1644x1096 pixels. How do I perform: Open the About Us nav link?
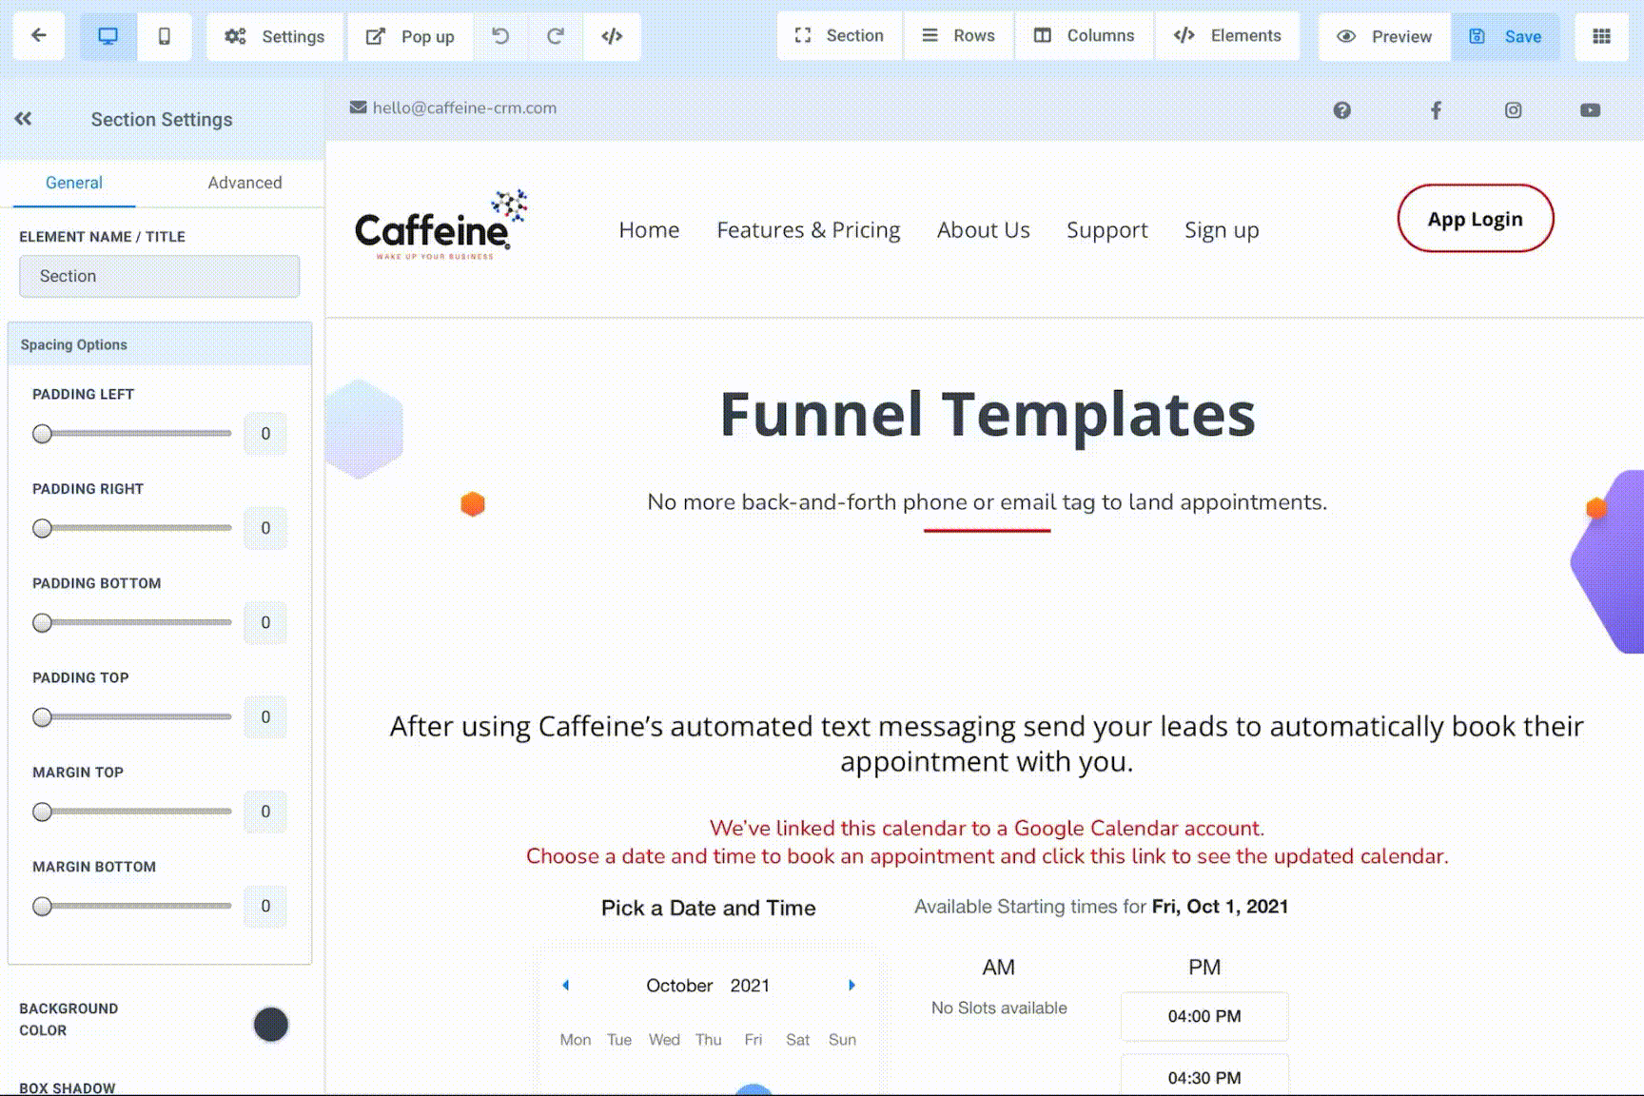tap(984, 230)
